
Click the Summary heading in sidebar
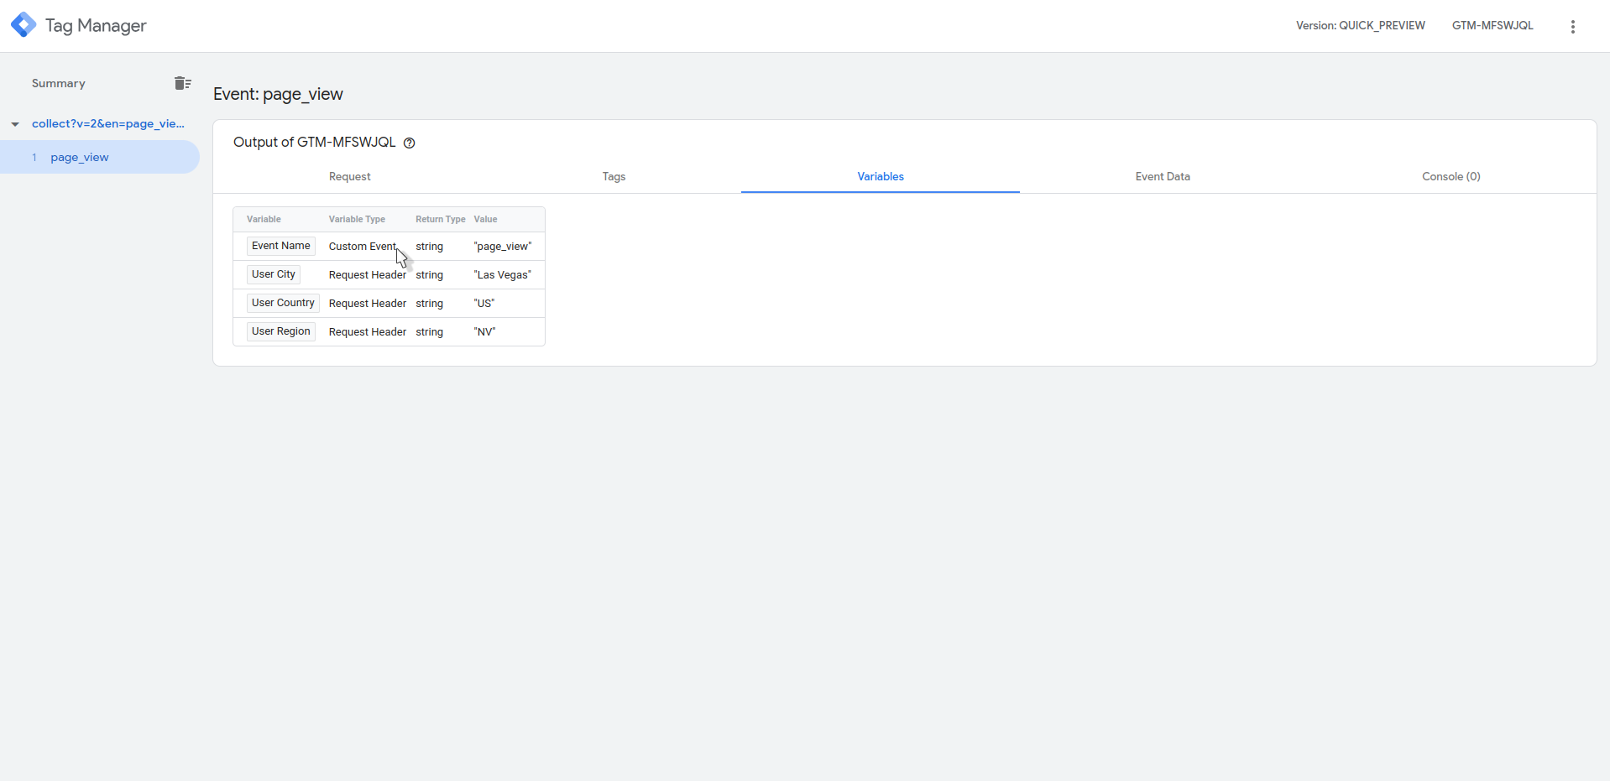click(58, 83)
